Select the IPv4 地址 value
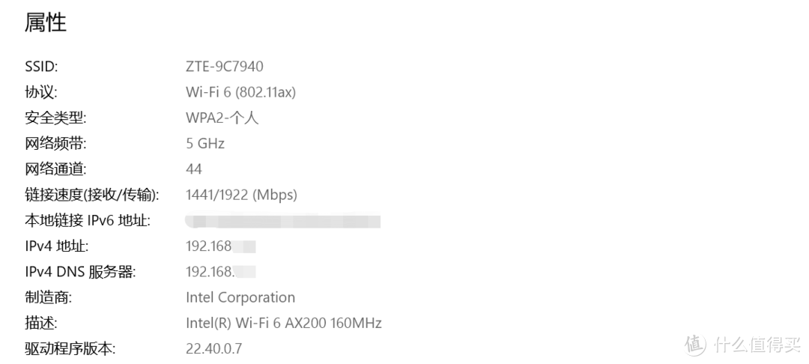This screenshot has height=364, width=809. pos(220,246)
